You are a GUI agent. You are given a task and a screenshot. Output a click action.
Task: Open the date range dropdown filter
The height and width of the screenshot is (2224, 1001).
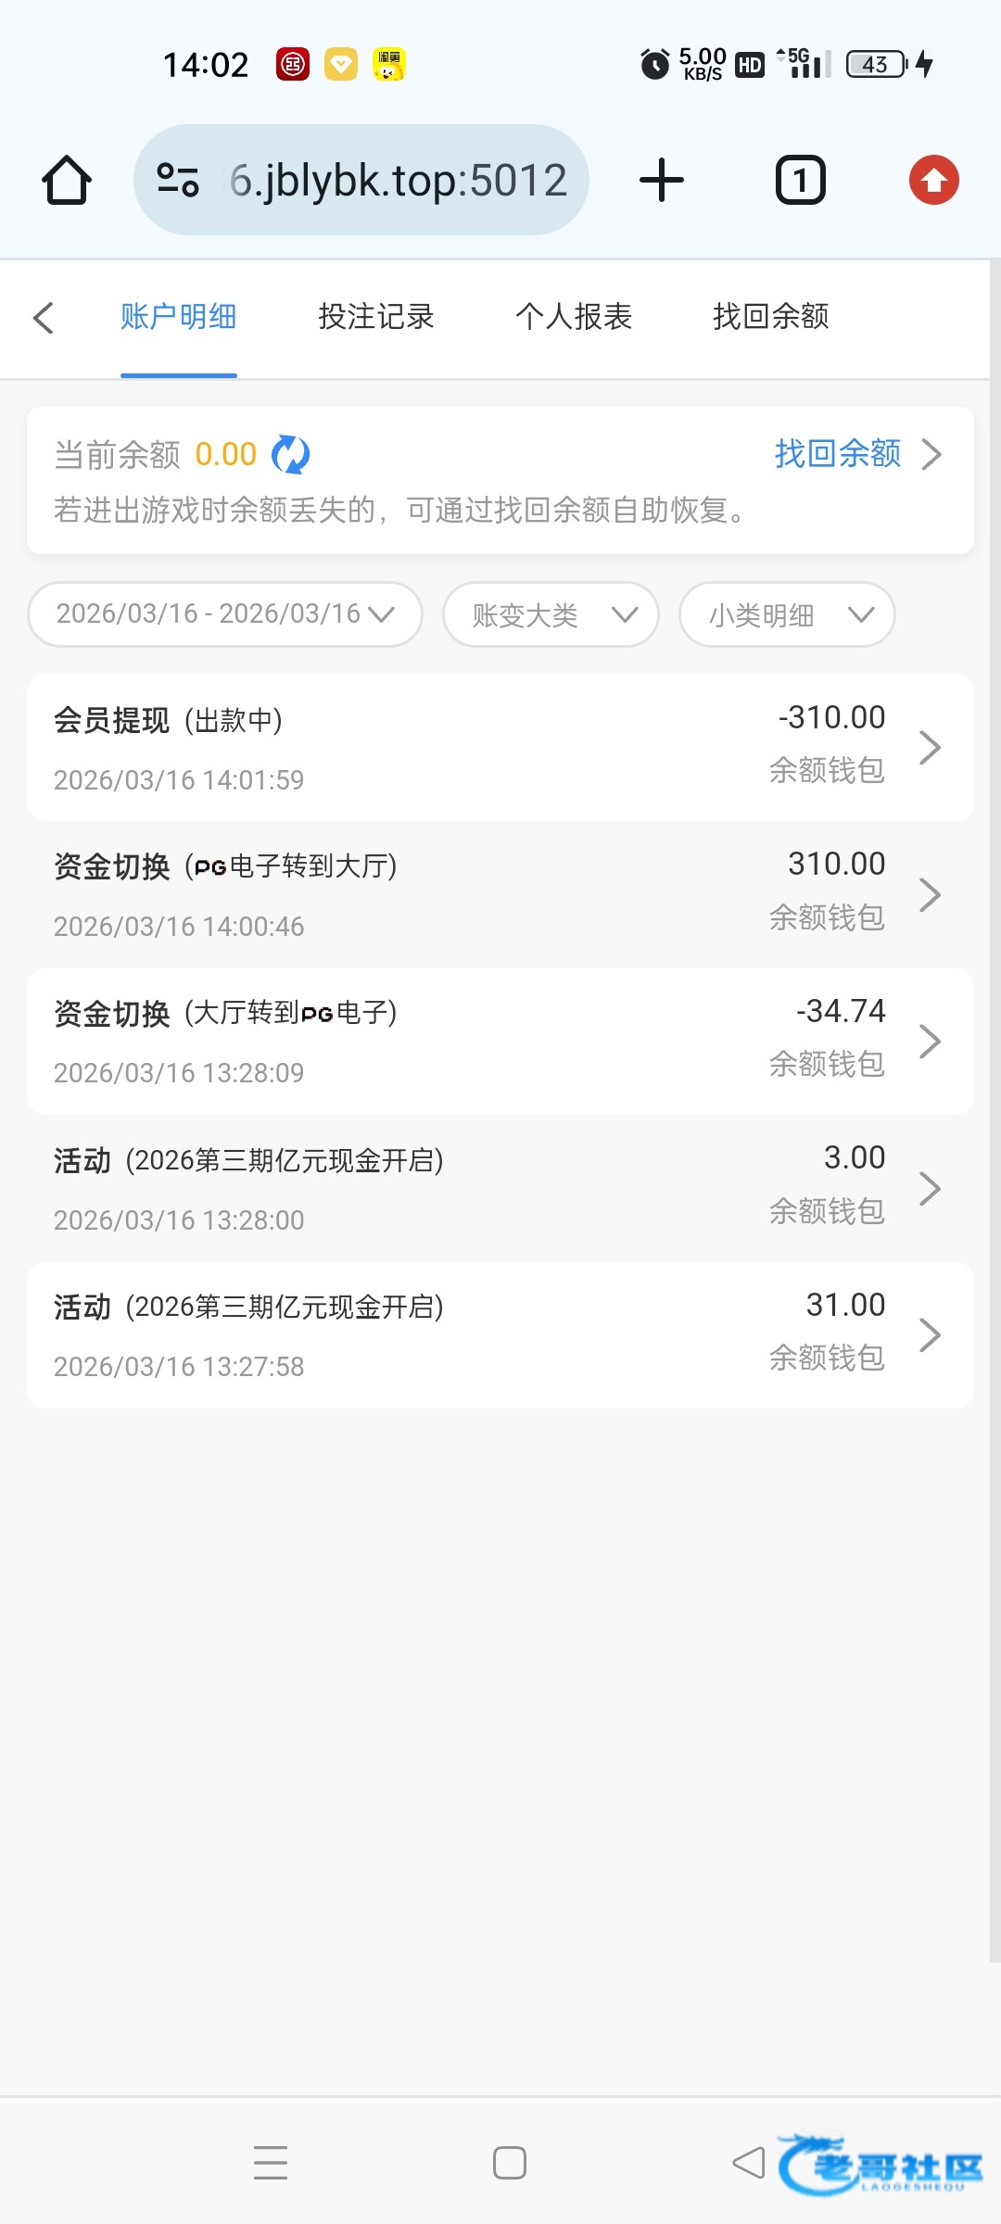pos(225,614)
